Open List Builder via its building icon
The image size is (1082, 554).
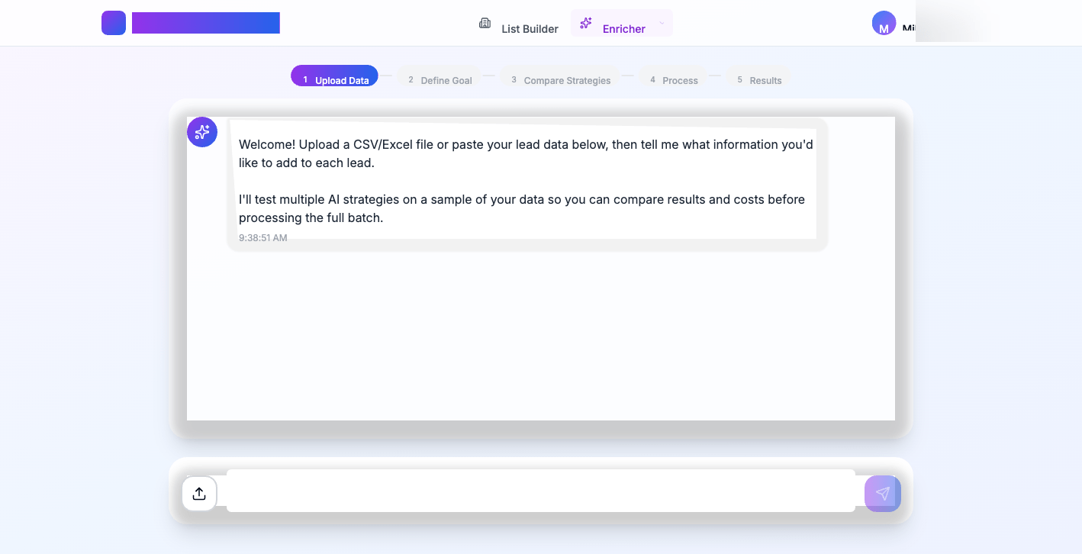(x=485, y=22)
